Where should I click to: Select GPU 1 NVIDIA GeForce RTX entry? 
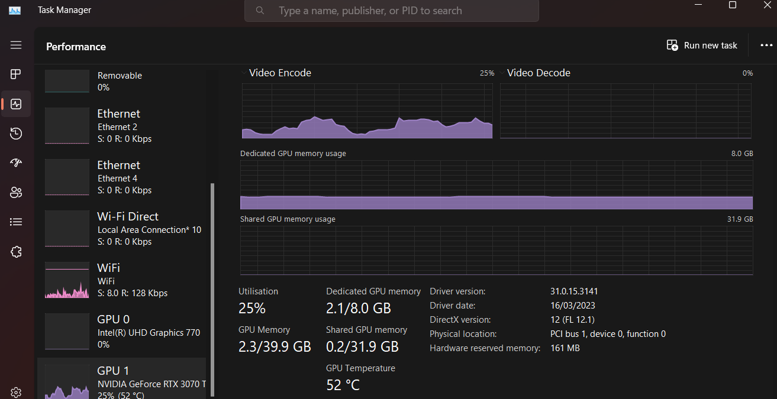pos(122,378)
